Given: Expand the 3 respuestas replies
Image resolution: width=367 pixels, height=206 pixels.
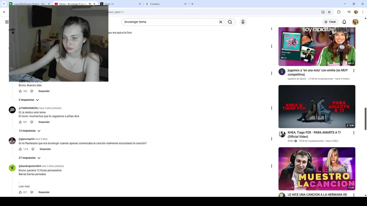Looking at the screenshot, I should [x=29, y=100].
